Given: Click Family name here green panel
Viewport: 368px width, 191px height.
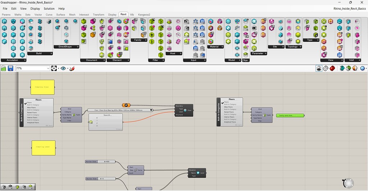Looking at the screenshot, I should click(290, 115).
